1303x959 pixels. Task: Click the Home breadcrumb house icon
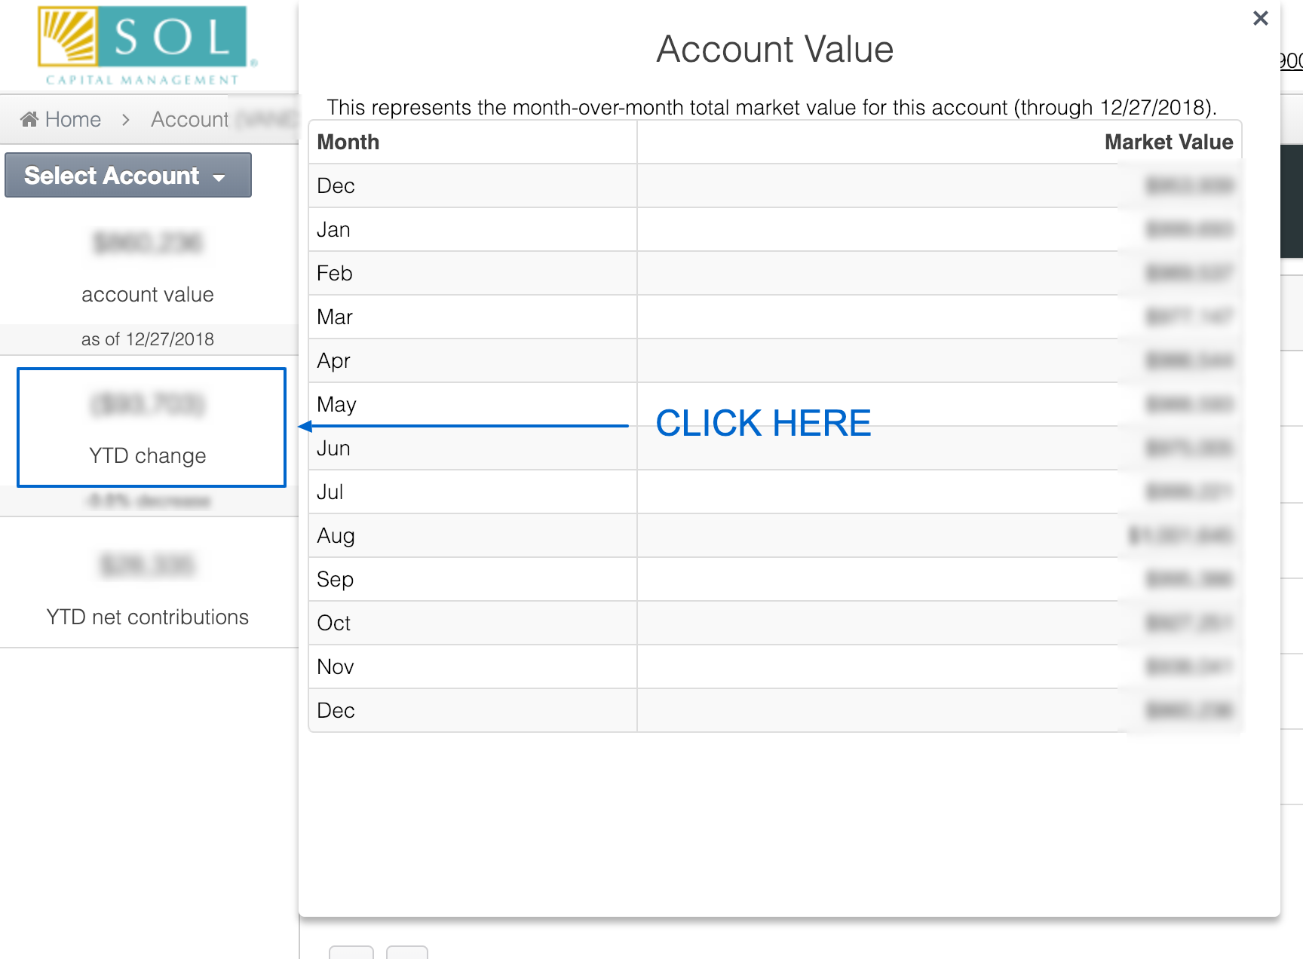[x=28, y=118]
